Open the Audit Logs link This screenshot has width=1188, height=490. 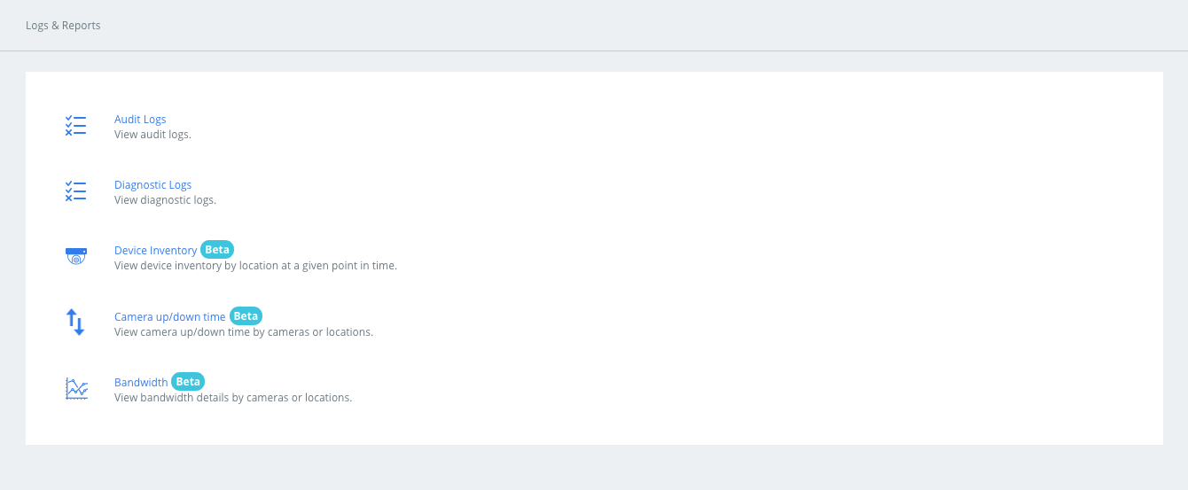(140, 119)
